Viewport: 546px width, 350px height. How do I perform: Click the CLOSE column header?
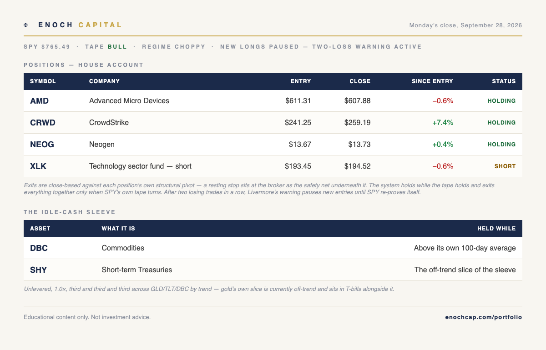[360, 81]
